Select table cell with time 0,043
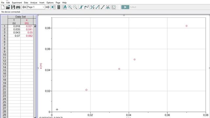210x118 pixels. [x=14, y=32]
